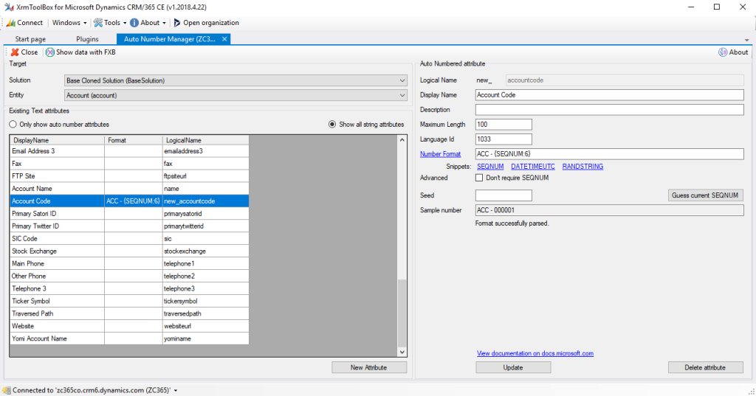Open the Windows menu
756x396 pixels.
tap(69, 23)
